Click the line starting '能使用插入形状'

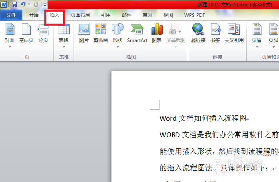219,151
